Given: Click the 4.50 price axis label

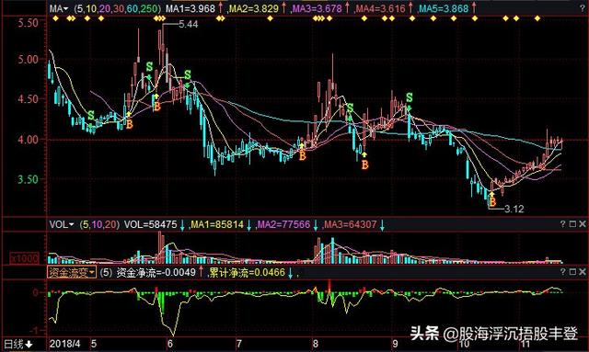Looking at the screenshot, I should point(29,99).
